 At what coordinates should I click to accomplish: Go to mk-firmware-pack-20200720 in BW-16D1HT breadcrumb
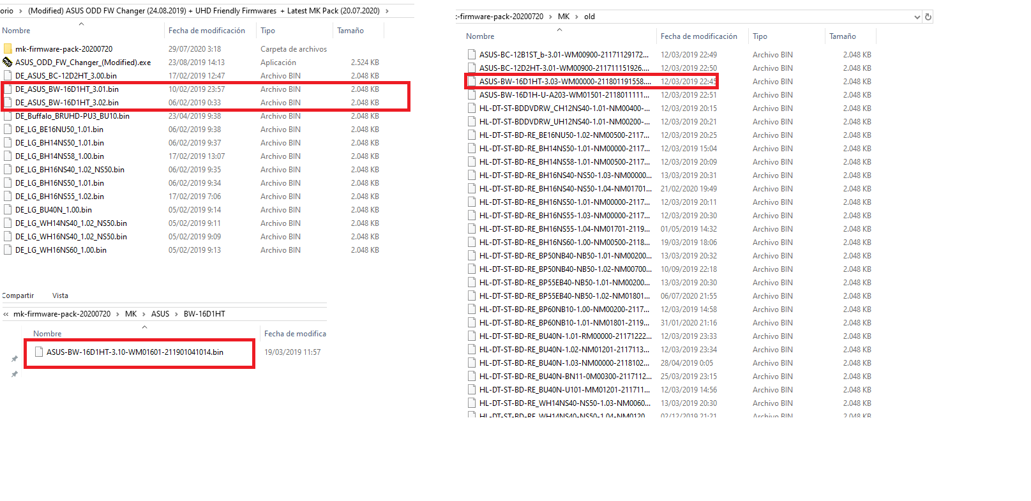point(62,314)
